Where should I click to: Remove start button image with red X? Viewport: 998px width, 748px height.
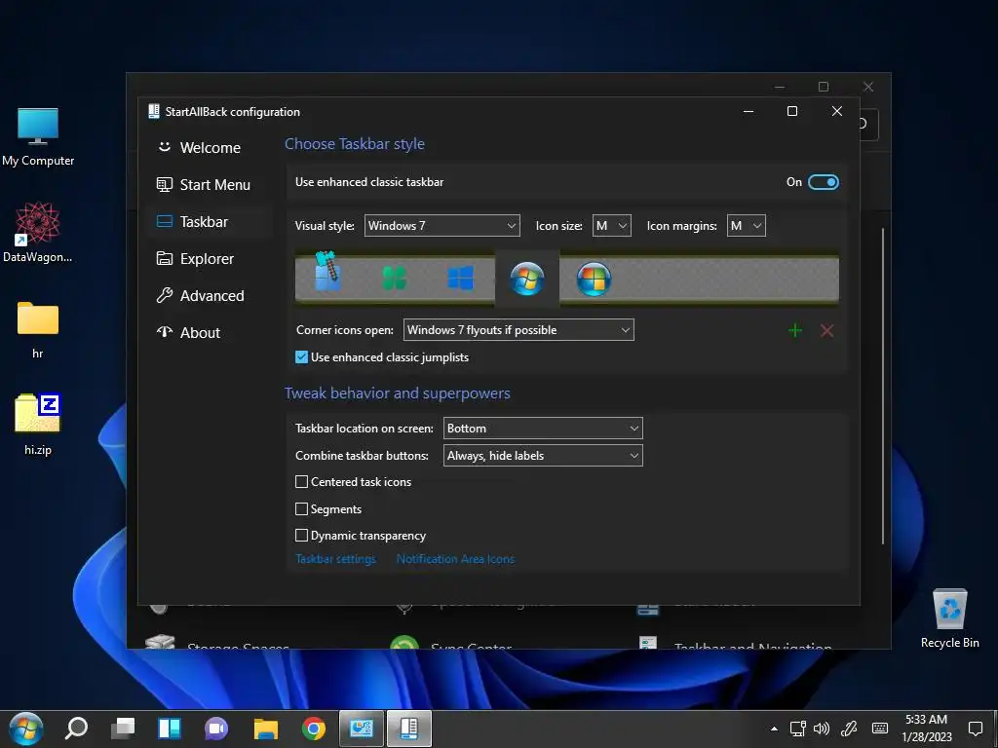(826, 330)
